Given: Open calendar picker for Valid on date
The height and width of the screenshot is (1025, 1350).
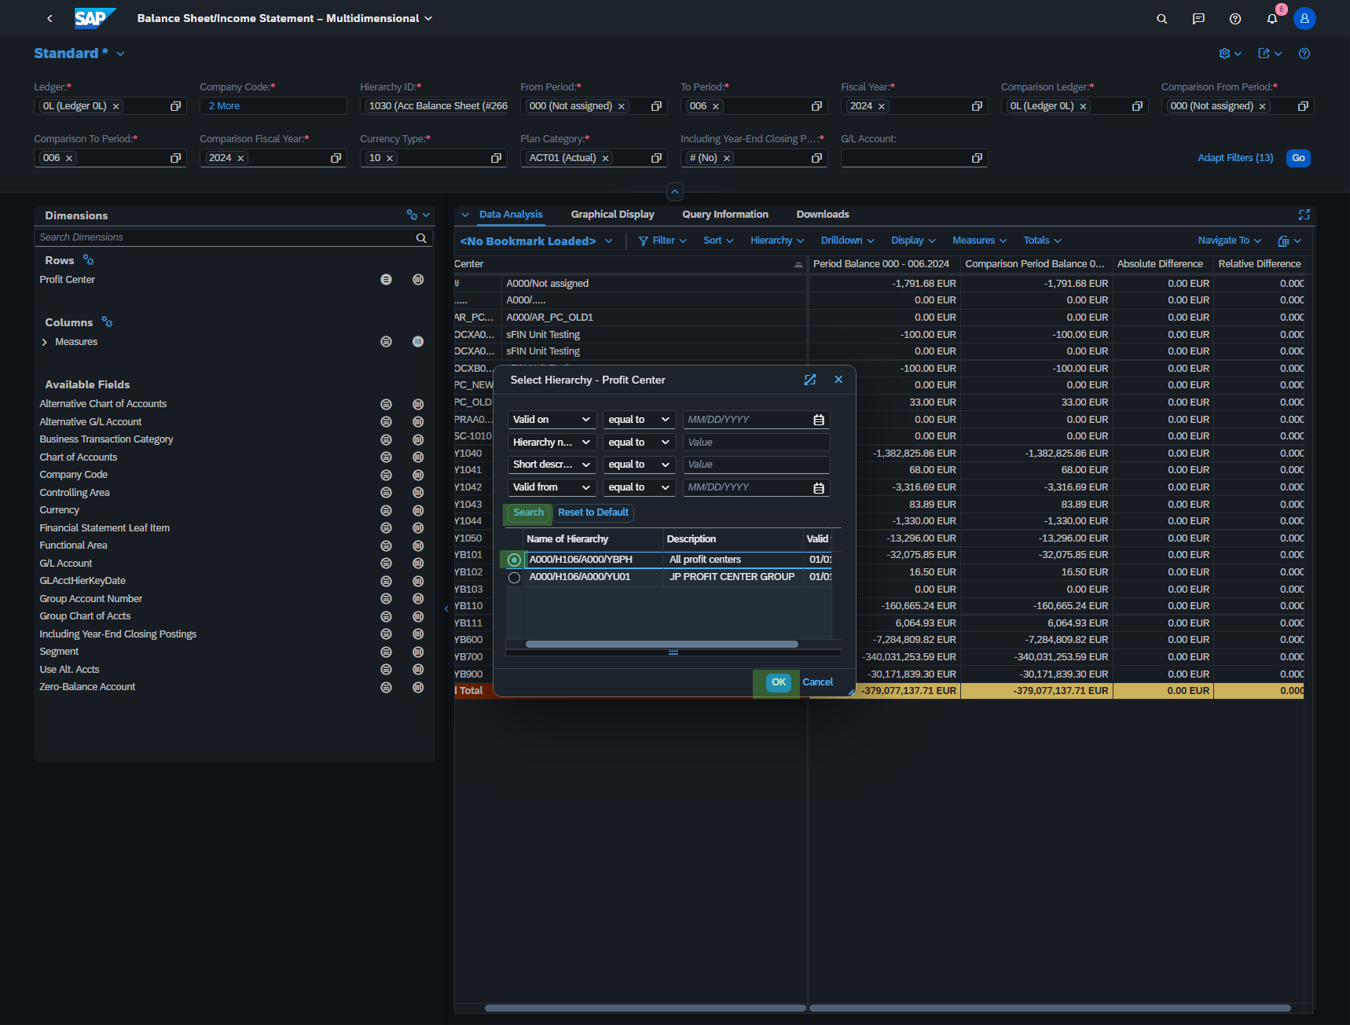Looking at the screenshot, I should [819, 420].
